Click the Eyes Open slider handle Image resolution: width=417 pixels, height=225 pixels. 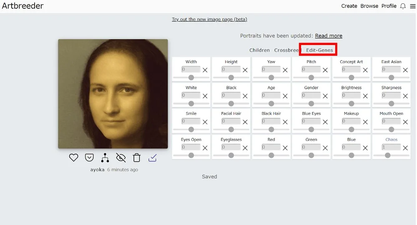[x=191, y=155]
